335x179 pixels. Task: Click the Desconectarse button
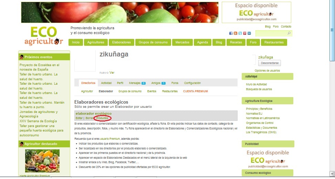tap(269, 63)
